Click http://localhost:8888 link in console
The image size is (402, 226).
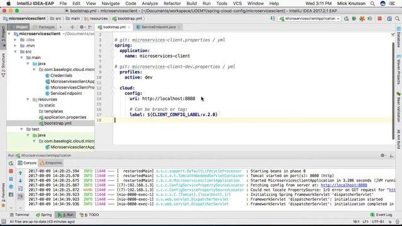(x=344, y=185)
